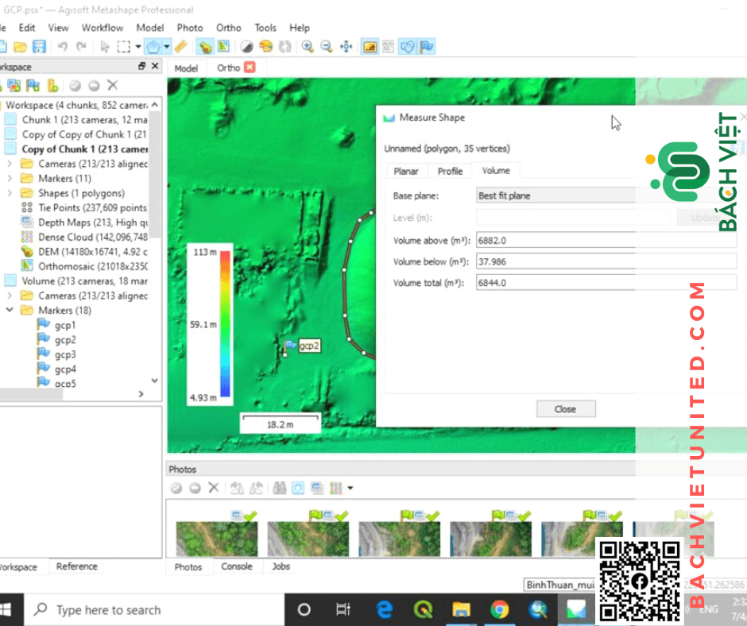
Task: Open the Tools menu
Action: pyautogui.click(x=265, y=28)
